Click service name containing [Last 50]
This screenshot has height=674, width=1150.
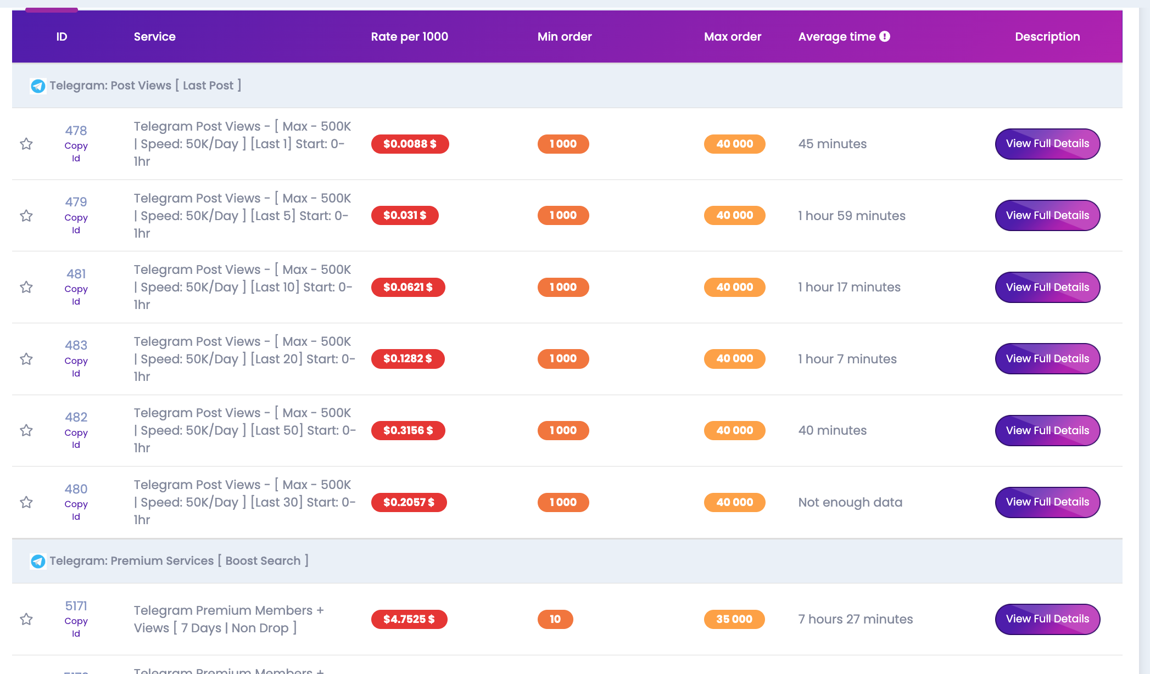coord(245,430)
